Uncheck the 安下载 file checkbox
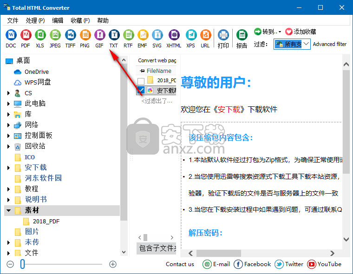Screen dimensions: 353x274 coord(141,91)
